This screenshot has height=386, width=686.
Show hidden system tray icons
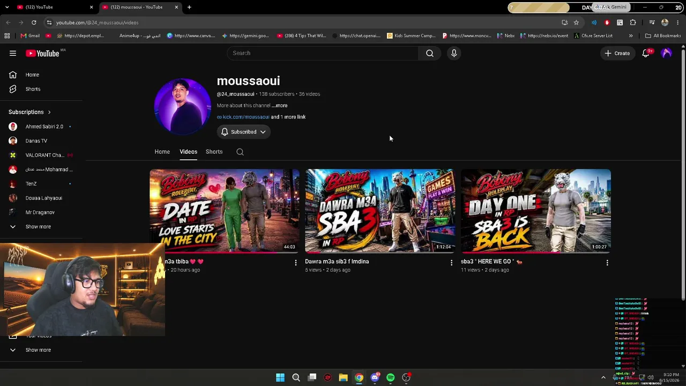point(603,377)
